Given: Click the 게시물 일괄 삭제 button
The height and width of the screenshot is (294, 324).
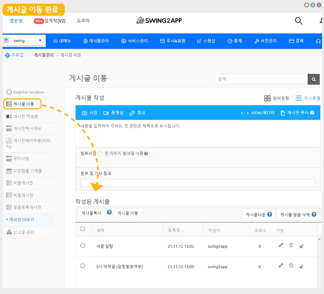Looking at the screenshot, I should pos(298,215).
